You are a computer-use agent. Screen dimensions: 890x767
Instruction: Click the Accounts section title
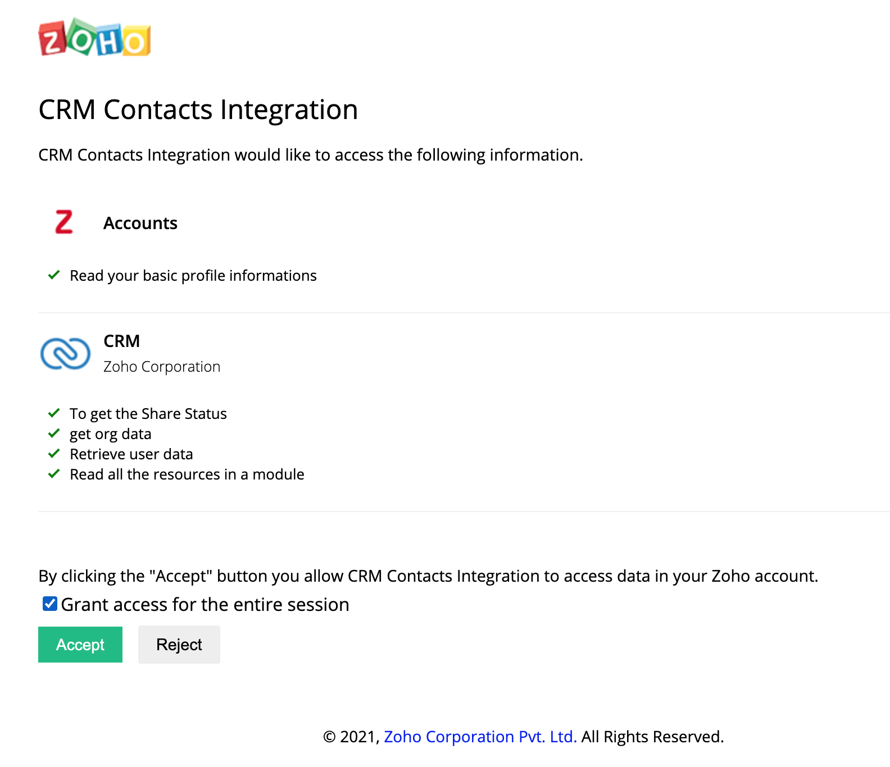tap(140, 223)
